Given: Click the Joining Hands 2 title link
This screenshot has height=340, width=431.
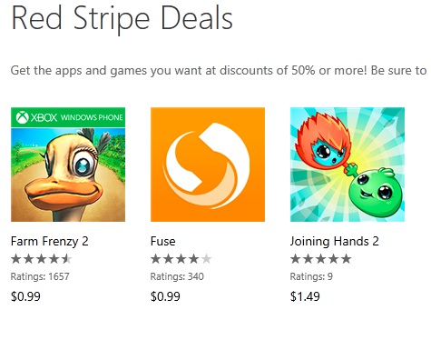Looking at the screenshot, I should coord(335,242).
